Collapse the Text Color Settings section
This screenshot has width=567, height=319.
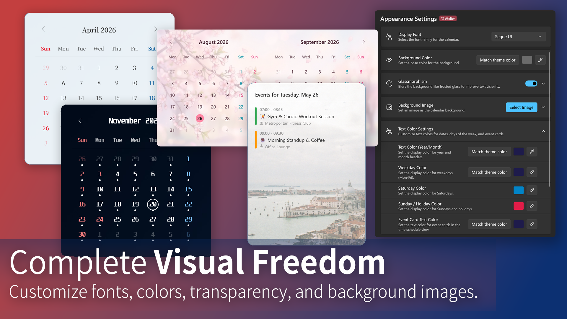coord(543,131)
